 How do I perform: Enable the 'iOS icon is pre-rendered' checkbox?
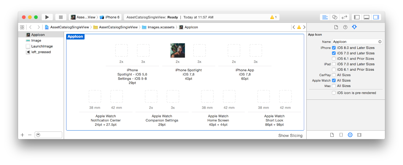coord(334,93)
